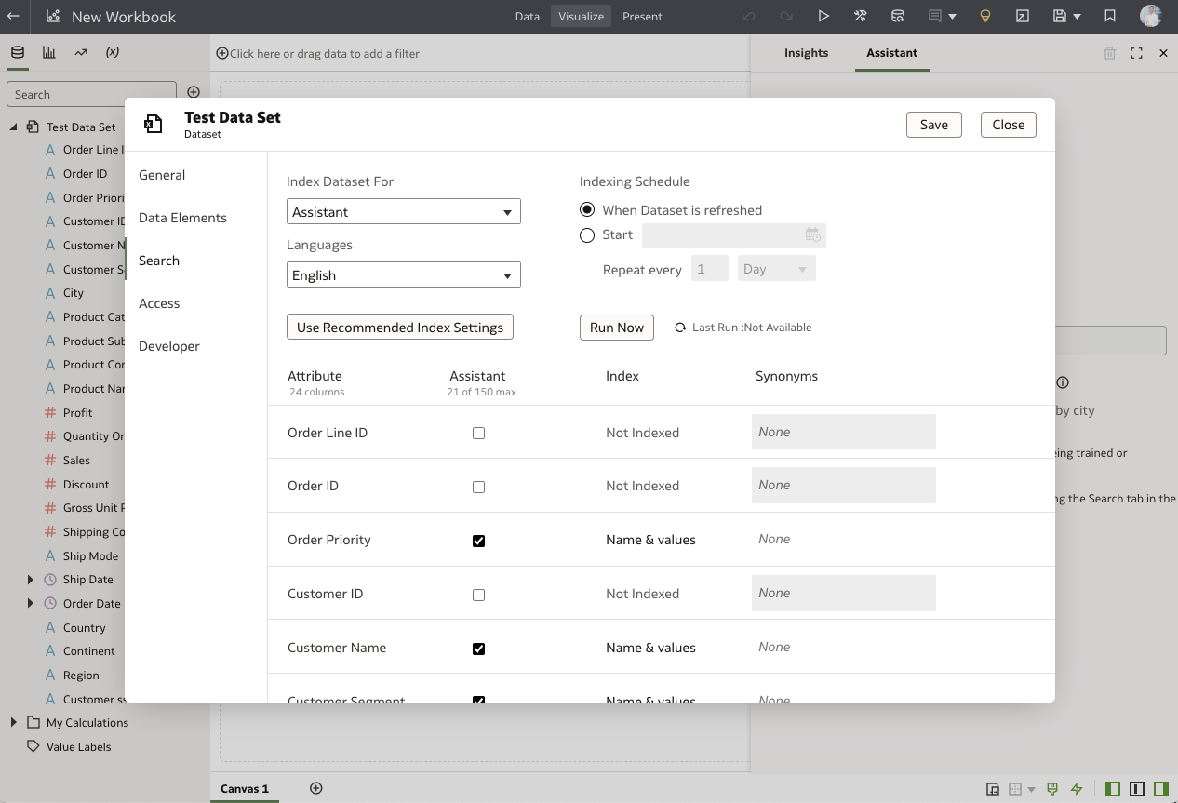The height and width of the screenshot is (803, 1178).
Task: Select the Analytics panel icon
Action: 82,52
